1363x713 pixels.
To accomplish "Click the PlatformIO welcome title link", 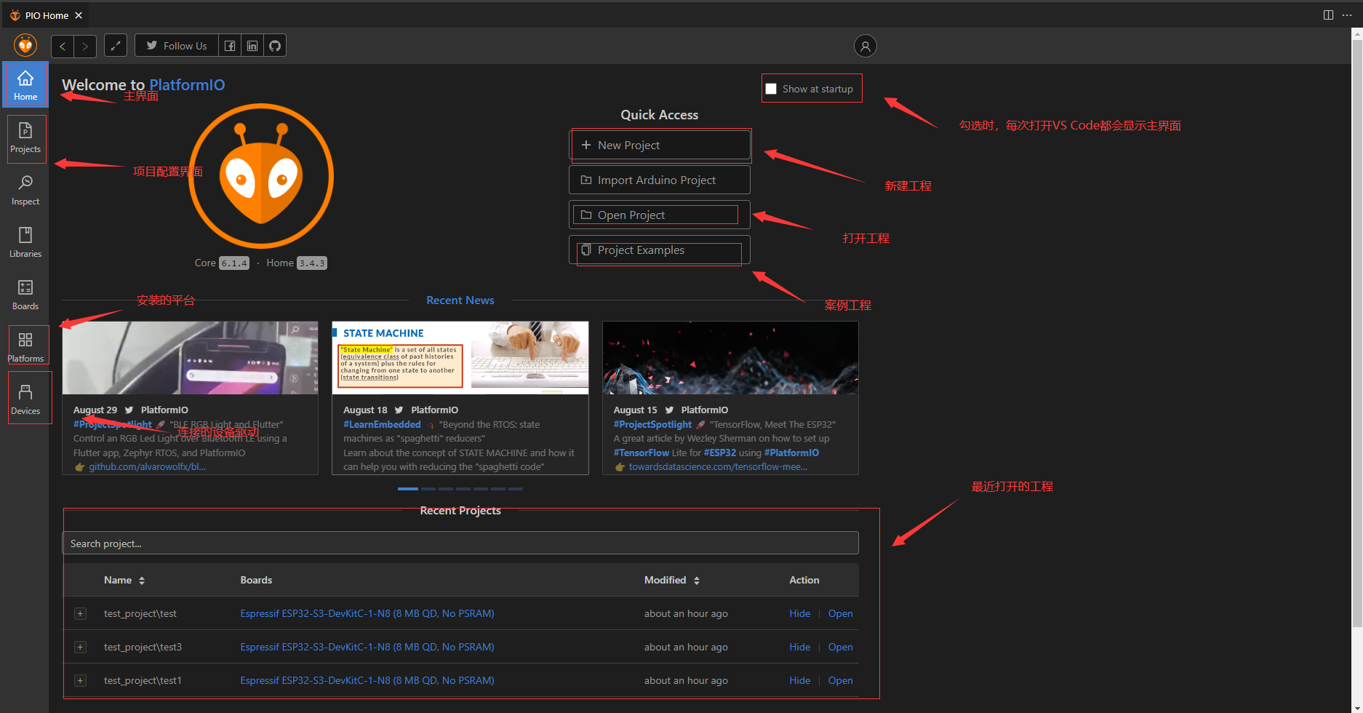I will point(187,85).
